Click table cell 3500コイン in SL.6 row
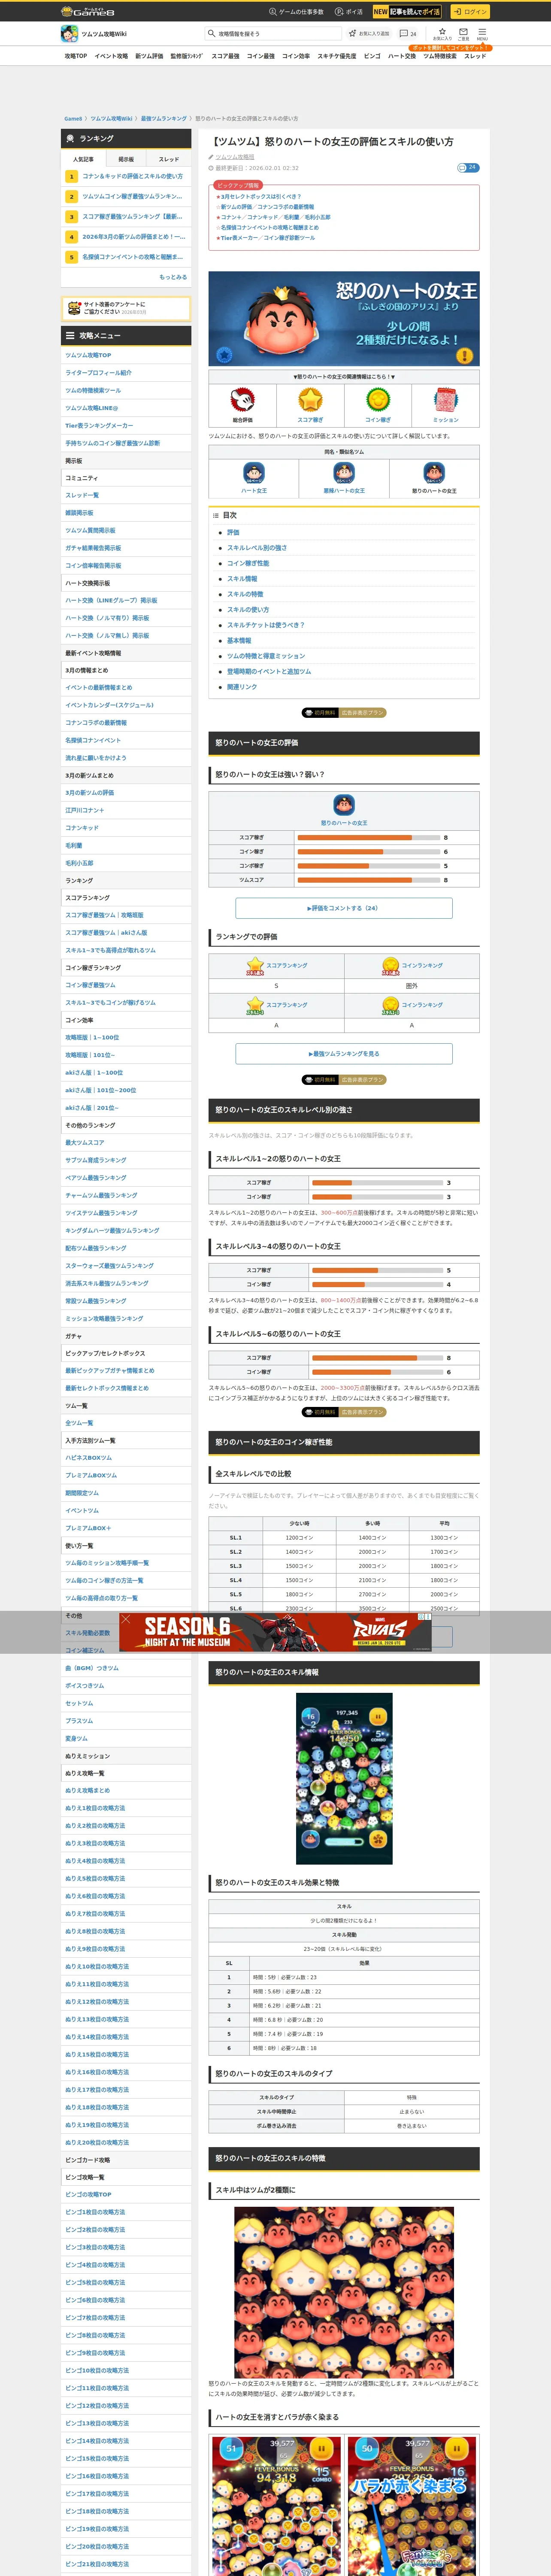 coord(372,1609)
